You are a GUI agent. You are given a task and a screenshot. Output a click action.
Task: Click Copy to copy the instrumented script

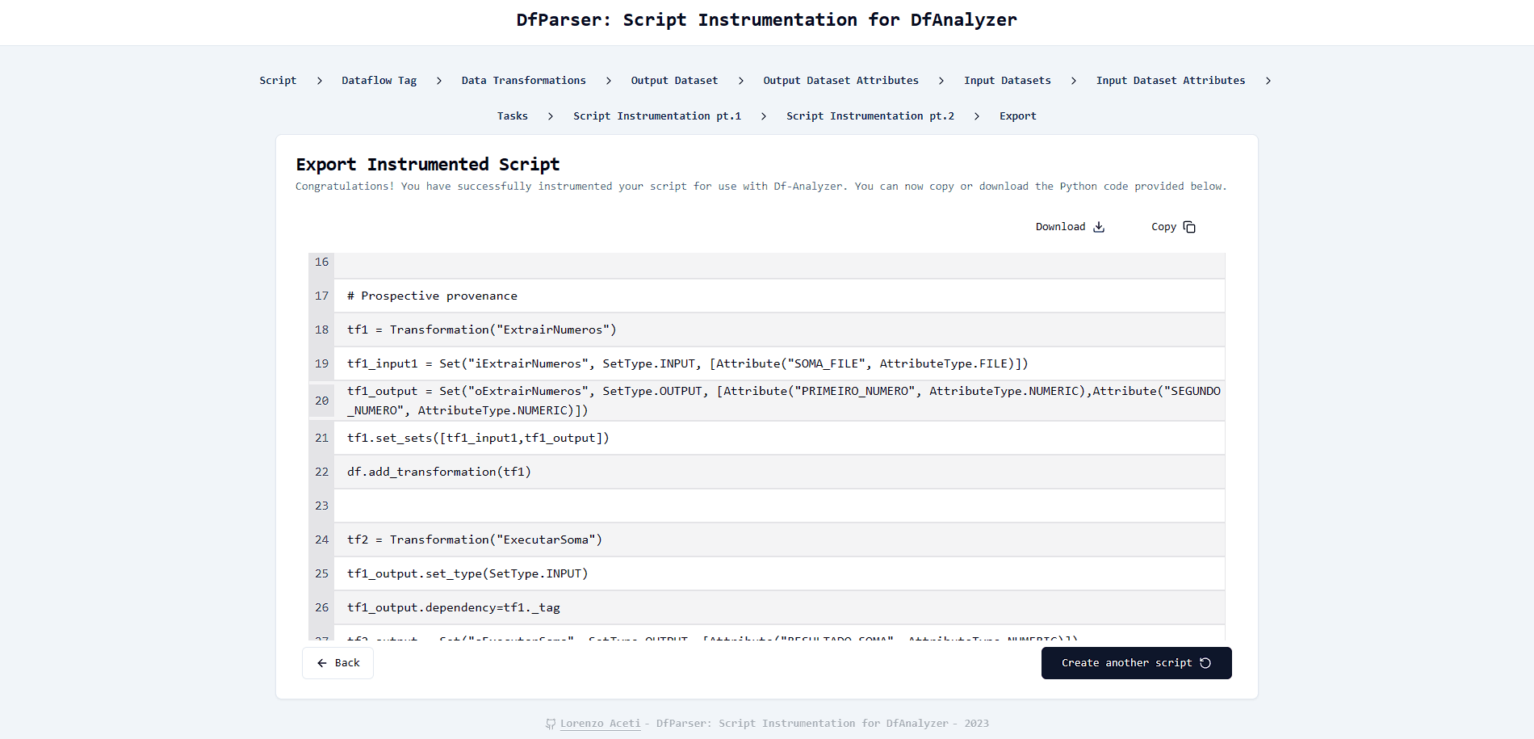1171,227
